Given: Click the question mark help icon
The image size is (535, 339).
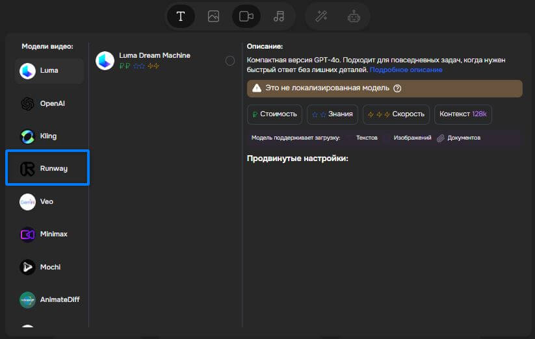Looking at the screenshot, I should coord(397,88).
